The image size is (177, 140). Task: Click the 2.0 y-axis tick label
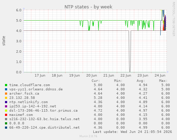(x=19, y=51)
